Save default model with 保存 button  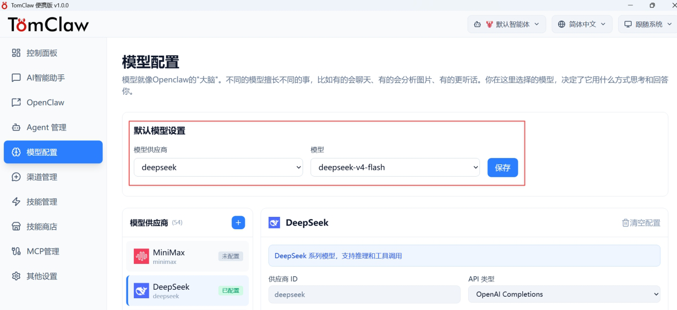(x=502, y=168)
